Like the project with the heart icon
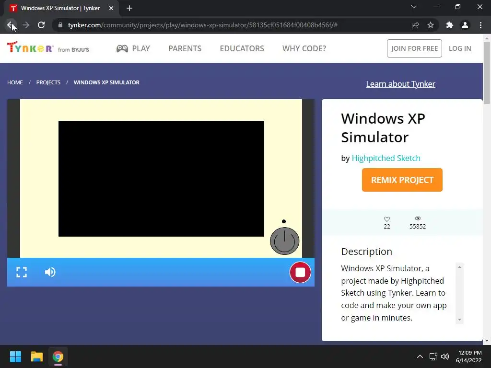 click(x=387, y=219)
